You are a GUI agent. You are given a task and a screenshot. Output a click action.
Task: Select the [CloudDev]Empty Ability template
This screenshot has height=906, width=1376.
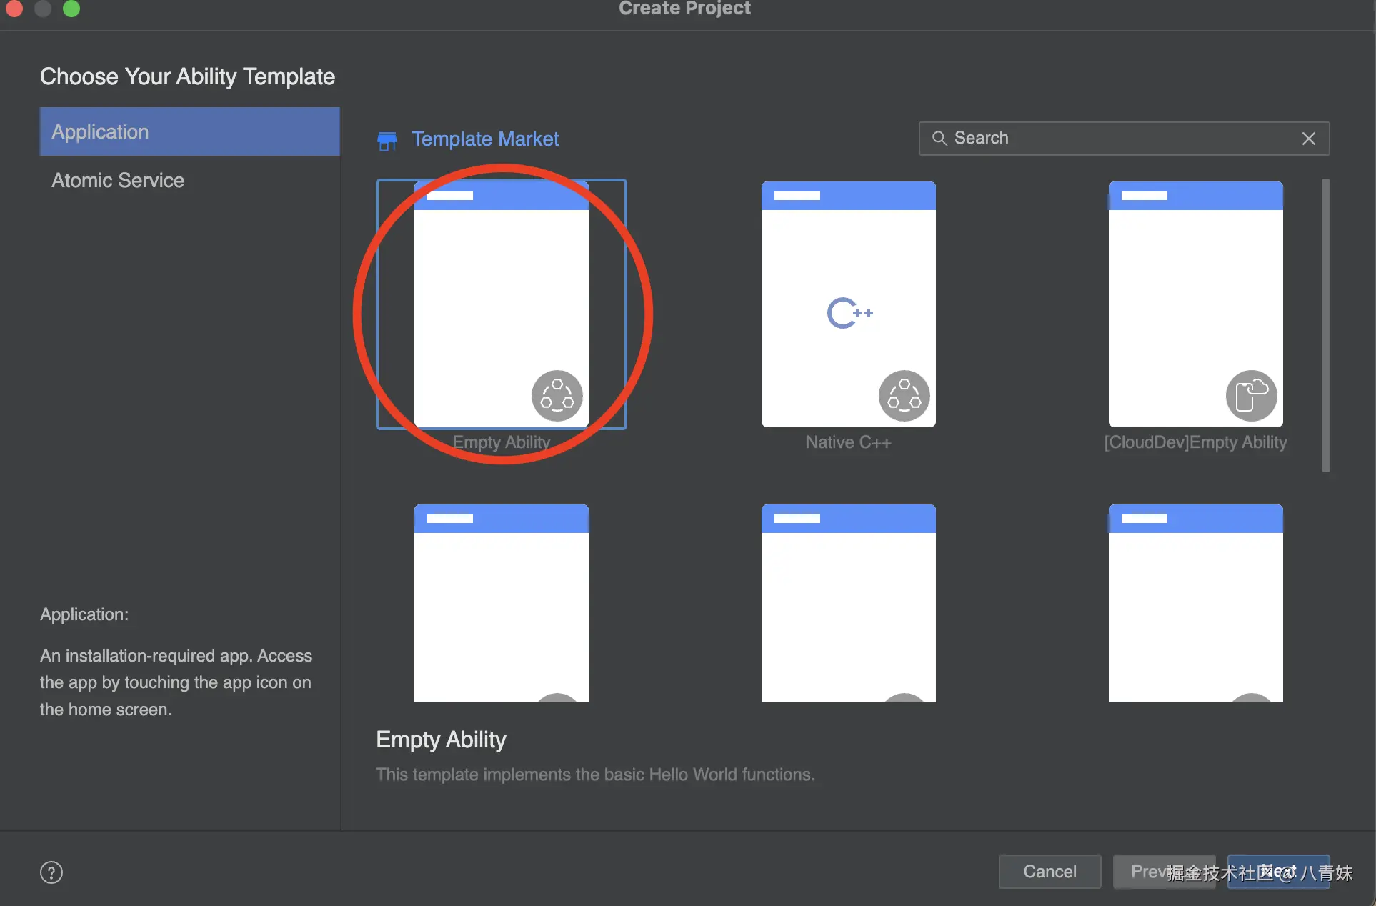coord(1195,304)
